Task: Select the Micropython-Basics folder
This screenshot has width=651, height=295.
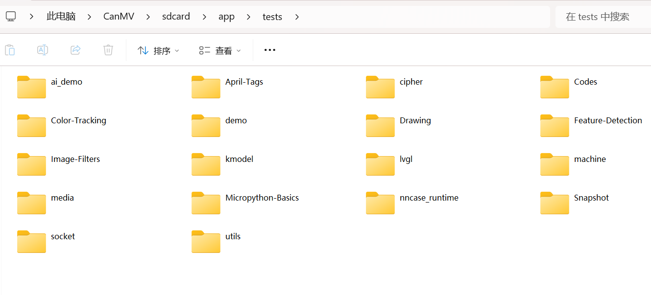Action: click(x=206, y=203)
